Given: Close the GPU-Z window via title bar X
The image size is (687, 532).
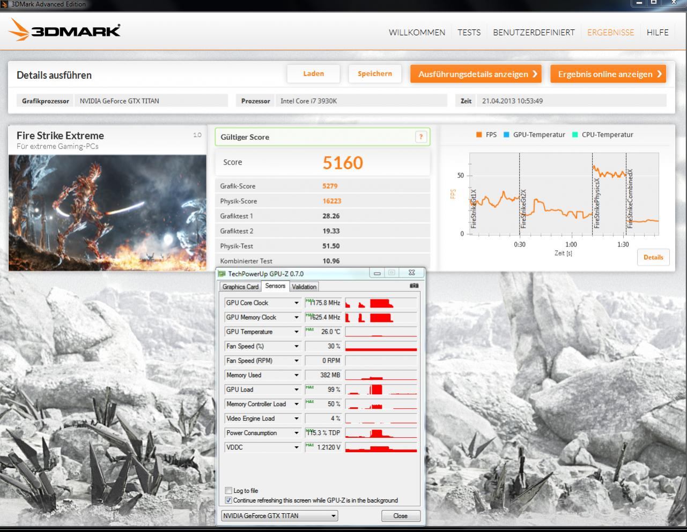Looking at the screenshot, I should 412,273.
